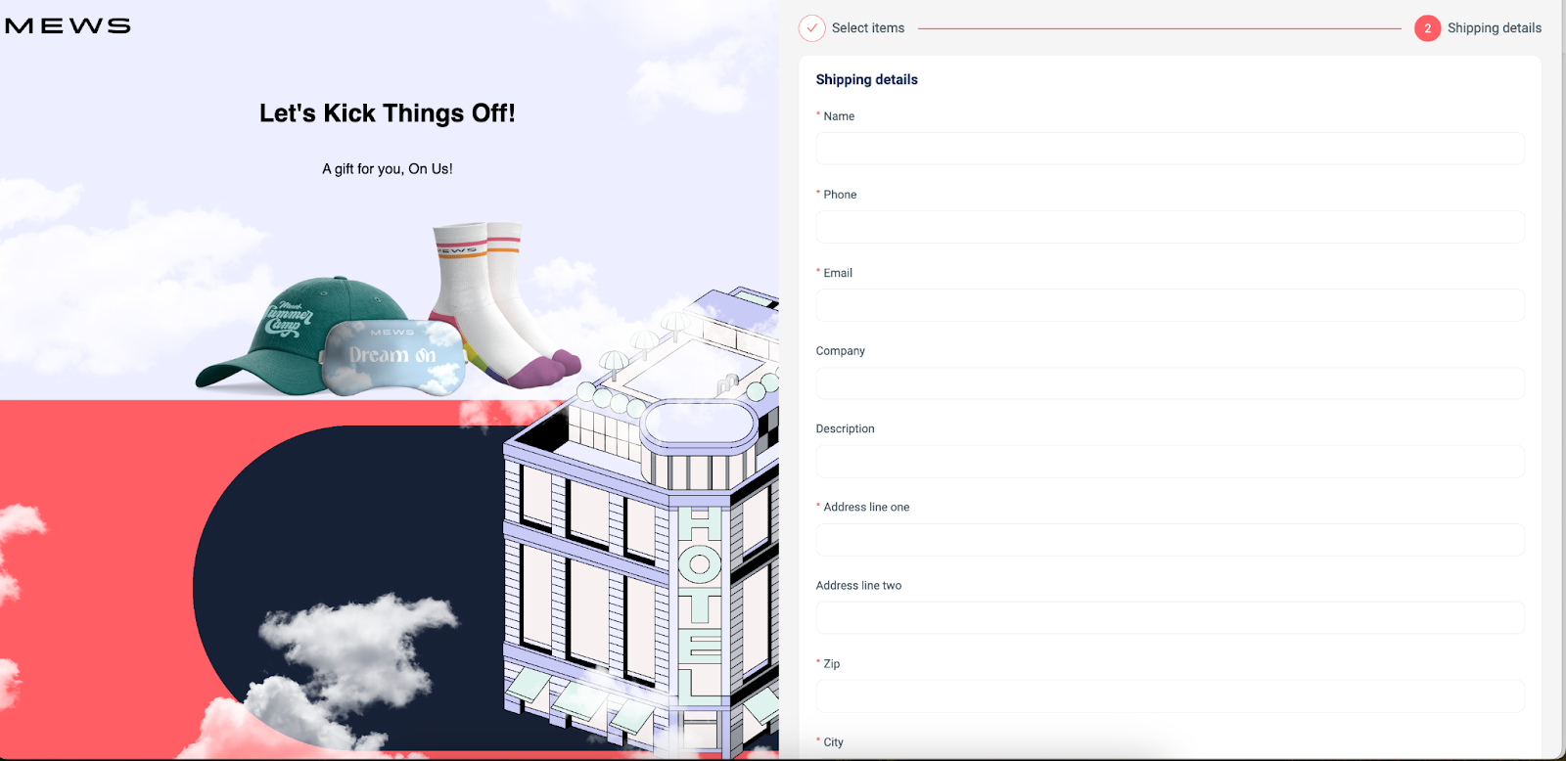Select the Shipping details step label
The image size is (1566, 761).
coord(1494,28)
